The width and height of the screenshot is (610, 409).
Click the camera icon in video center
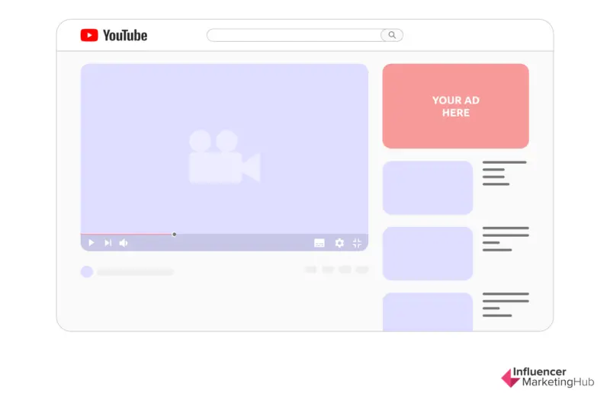[224, 157]
